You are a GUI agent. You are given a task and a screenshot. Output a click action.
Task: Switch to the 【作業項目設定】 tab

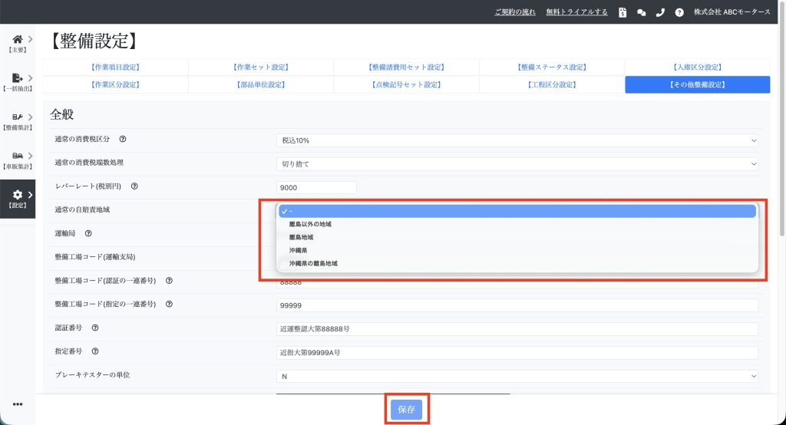[x=115, y=68]
